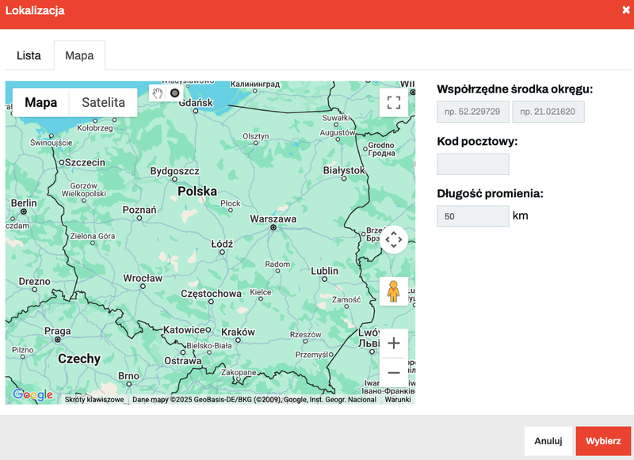Click the Anuluj button
634x460 pixels.
tap(548, 441)
